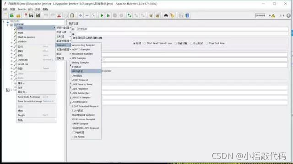Select the Start Next Thread Loop radio
This screenshot has height=164, width=293.
(x=145, y=43)
